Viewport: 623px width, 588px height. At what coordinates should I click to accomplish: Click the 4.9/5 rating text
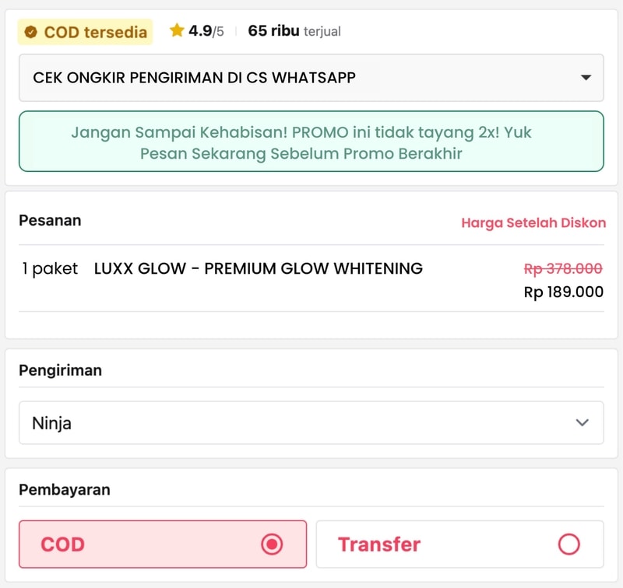206,31
